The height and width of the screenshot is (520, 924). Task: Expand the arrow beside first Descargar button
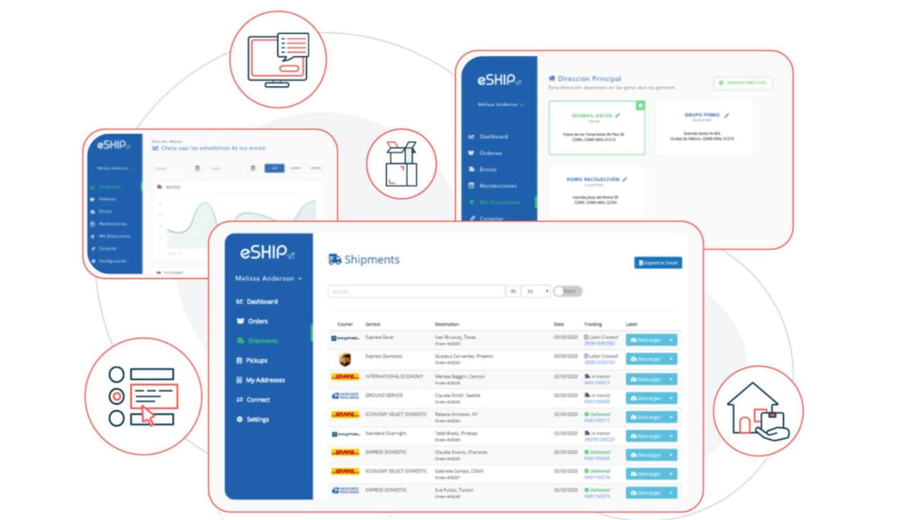[671, 339]
